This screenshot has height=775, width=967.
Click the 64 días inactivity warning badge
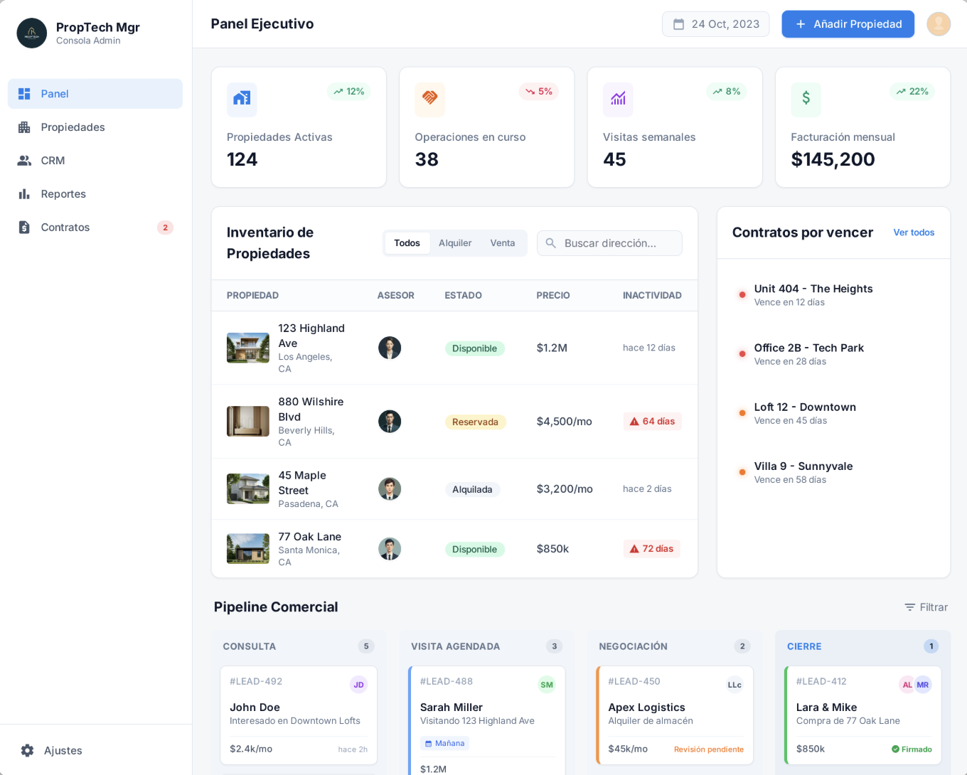click(x=652, y=422)
